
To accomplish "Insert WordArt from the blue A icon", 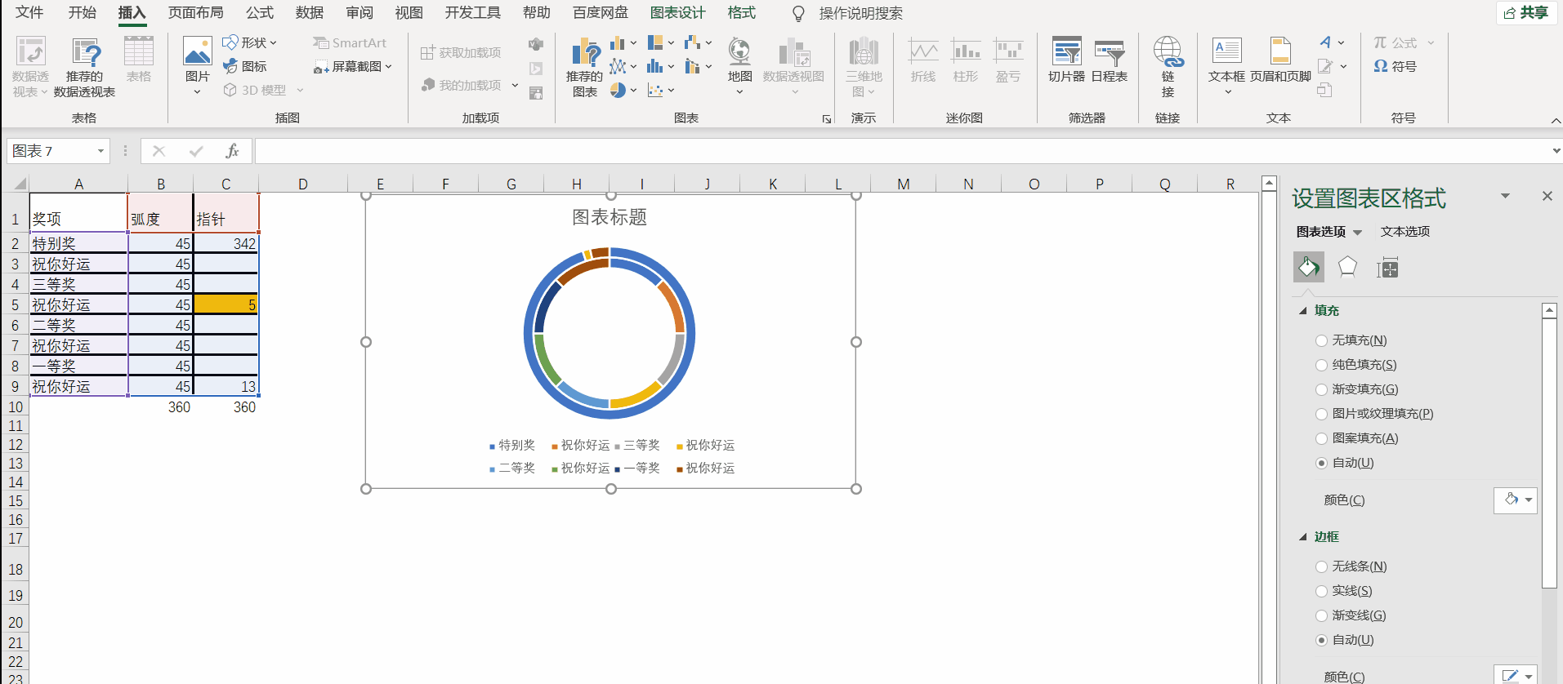I will [1325, 42].
